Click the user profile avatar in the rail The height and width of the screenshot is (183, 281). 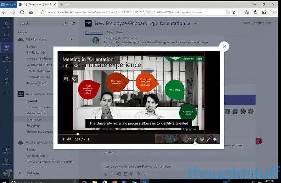coord(7,173)
